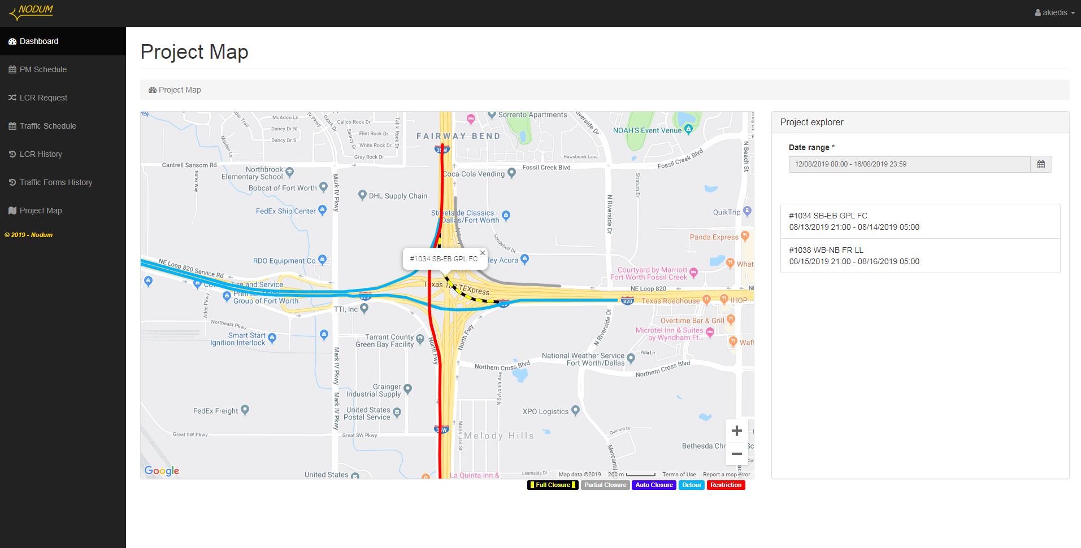Open the Dashboard menu item
The height and width of the screenshot is (548, 1081).
63,41
